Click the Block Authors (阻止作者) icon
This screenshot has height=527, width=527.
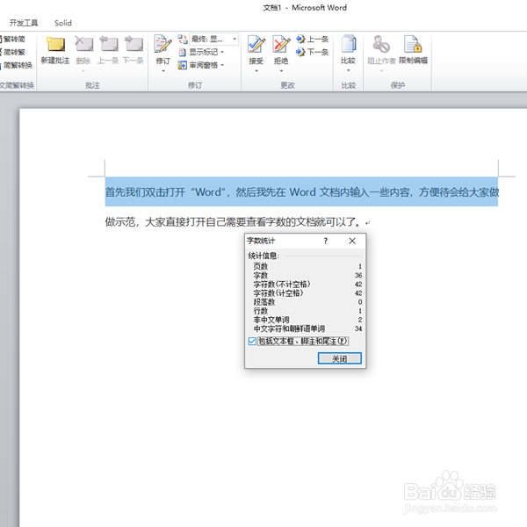click(381, 44)
